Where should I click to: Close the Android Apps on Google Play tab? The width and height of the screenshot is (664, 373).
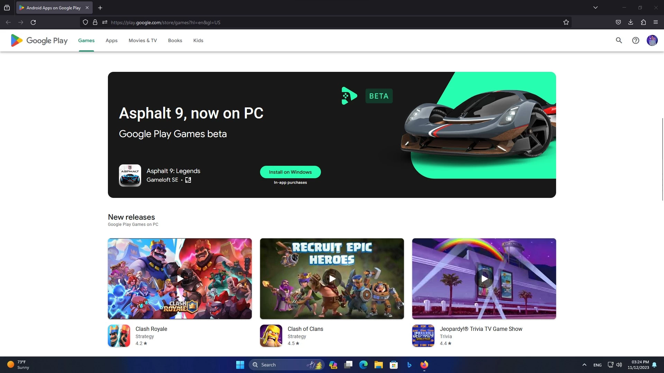pos(87,8)
